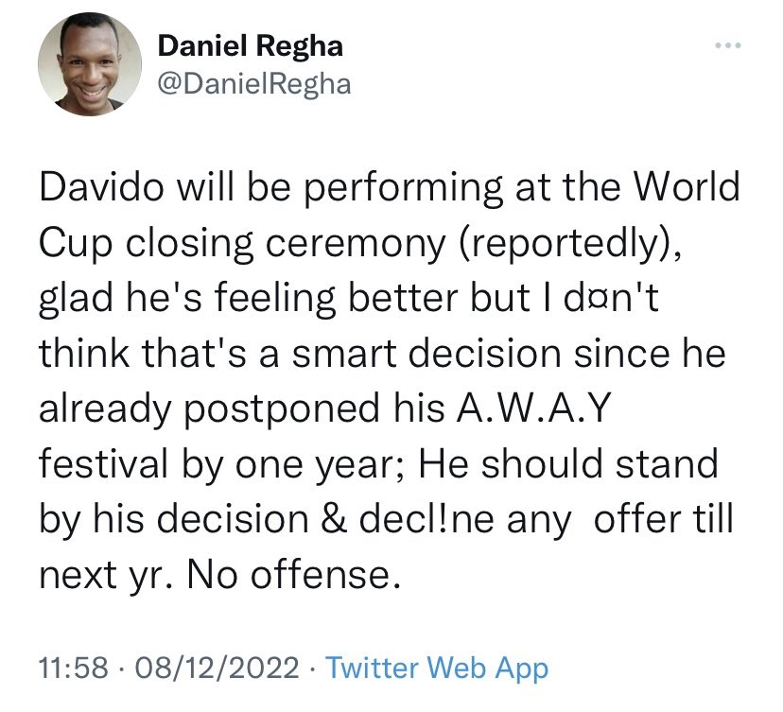Open the Daniel Regha display name
Image resolution: width=783 pixels, height=712 pixels.
click(x=249, y=44)
